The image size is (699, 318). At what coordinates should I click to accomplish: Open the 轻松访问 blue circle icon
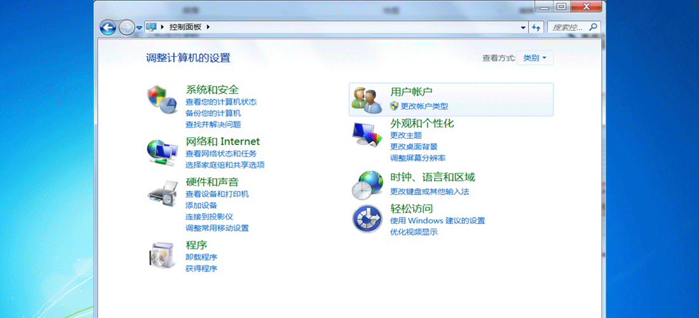click(x=367, y=219)
